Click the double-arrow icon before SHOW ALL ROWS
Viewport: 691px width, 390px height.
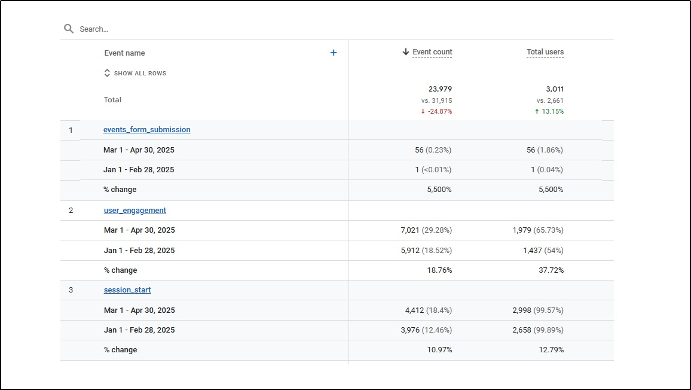coord(106,73)
